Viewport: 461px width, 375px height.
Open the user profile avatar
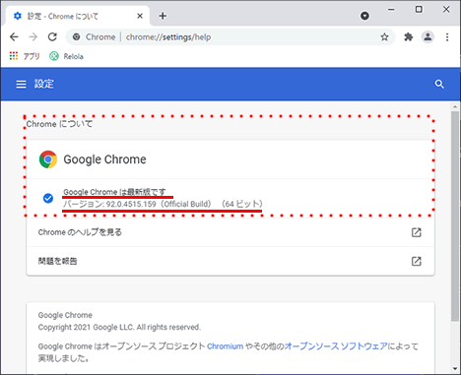(x=428, y=37)
